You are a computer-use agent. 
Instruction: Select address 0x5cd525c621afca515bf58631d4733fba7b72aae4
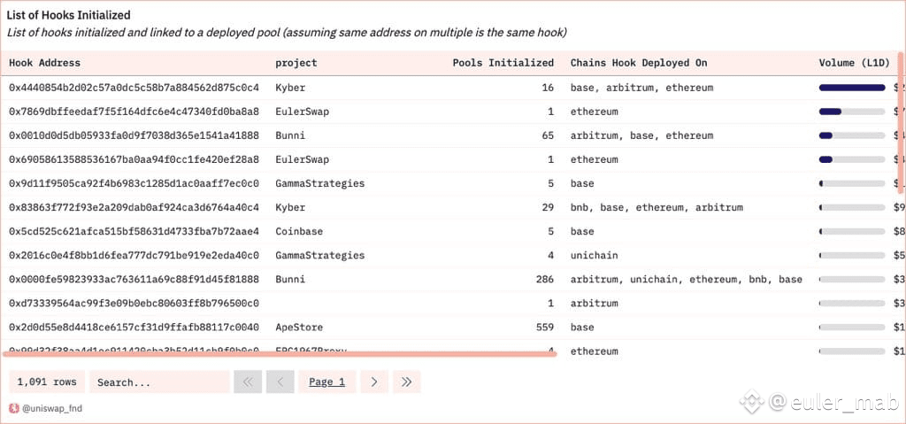click(x=134, y=231)
